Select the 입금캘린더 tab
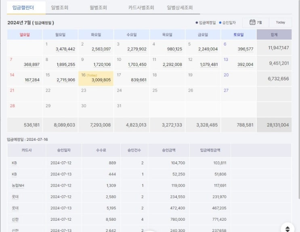The image size is (300, 232). click(x=23, y=7)
